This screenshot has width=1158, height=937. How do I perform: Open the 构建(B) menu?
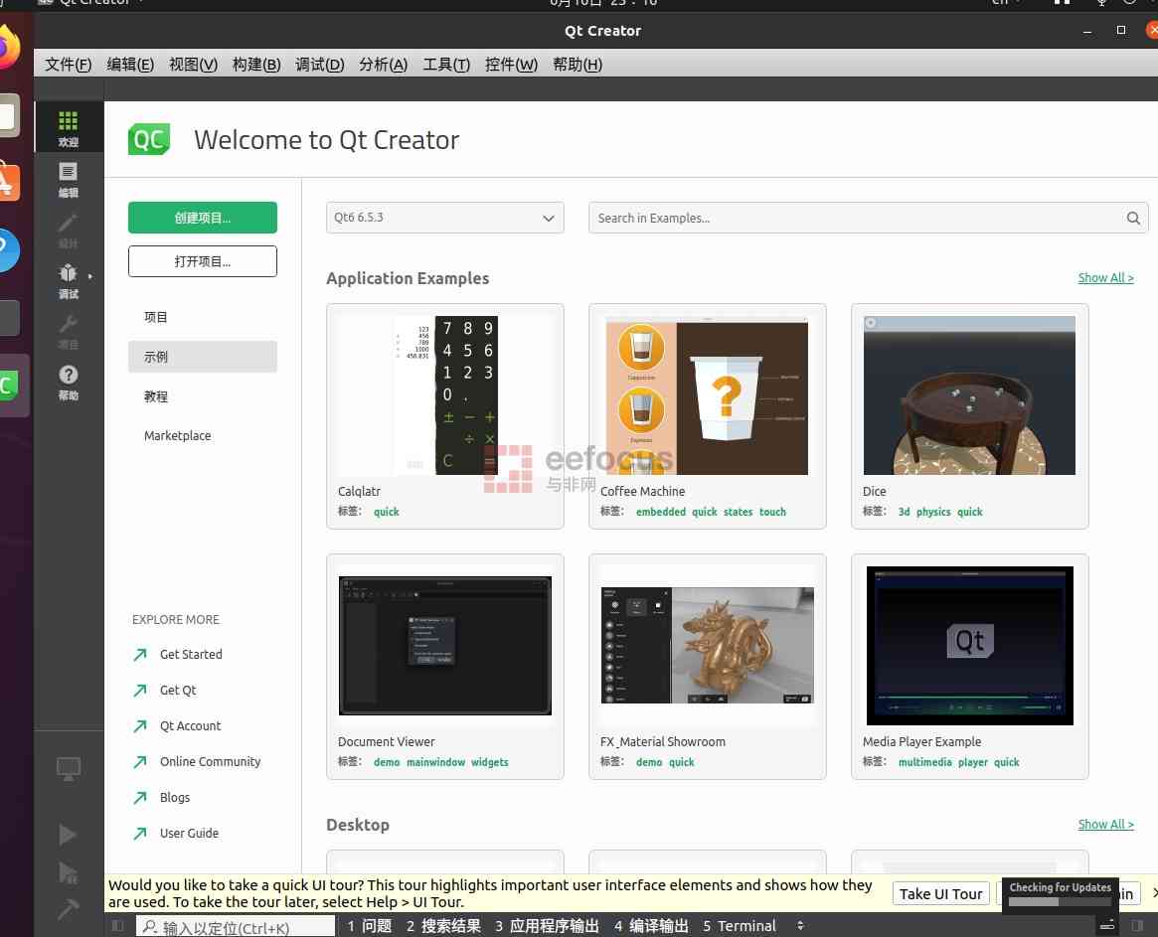click(256, 65)
